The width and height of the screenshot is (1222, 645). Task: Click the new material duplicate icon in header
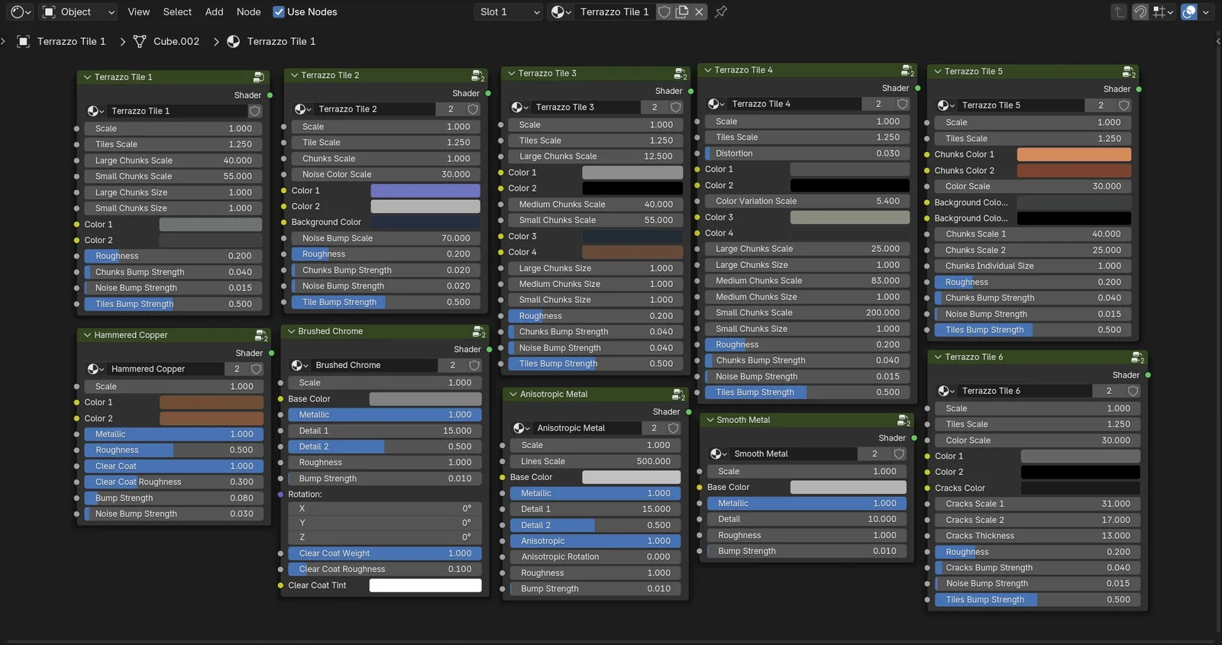click(x=682, y=11)
